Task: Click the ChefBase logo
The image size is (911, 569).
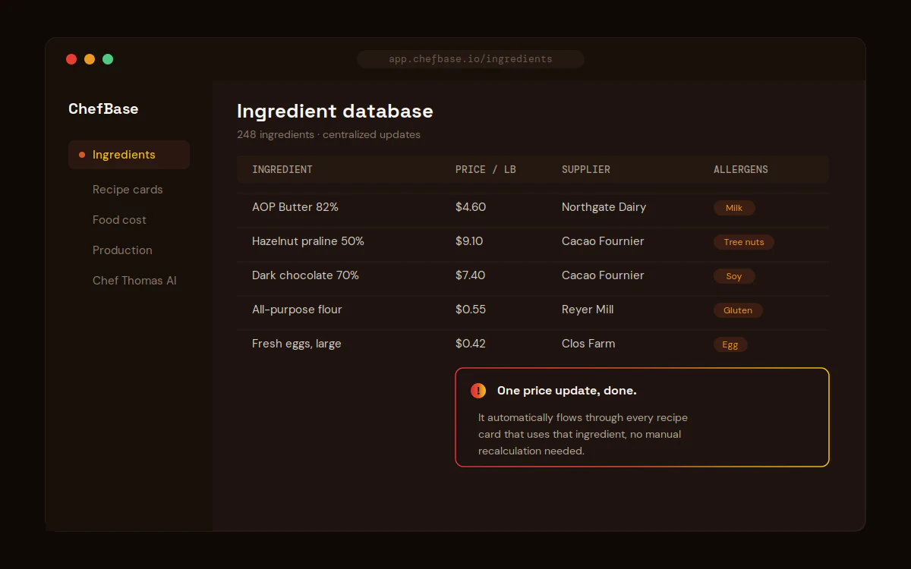Action: tap(103, 108)
